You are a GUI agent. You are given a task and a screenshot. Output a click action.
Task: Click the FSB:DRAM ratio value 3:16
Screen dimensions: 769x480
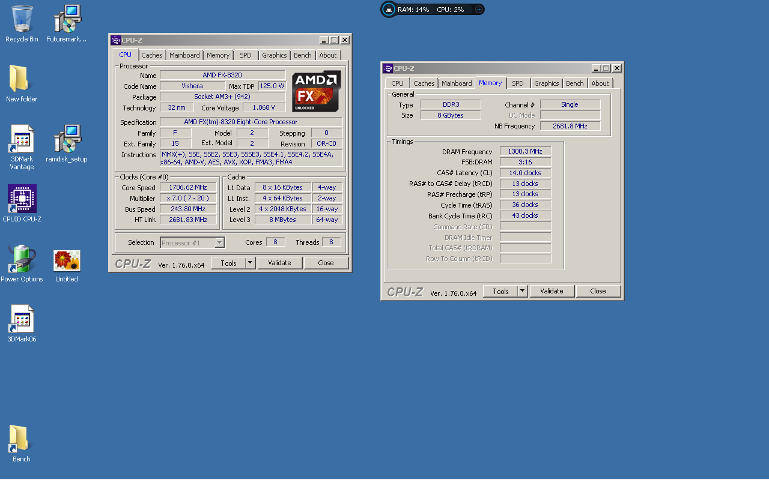coord(525,162)
